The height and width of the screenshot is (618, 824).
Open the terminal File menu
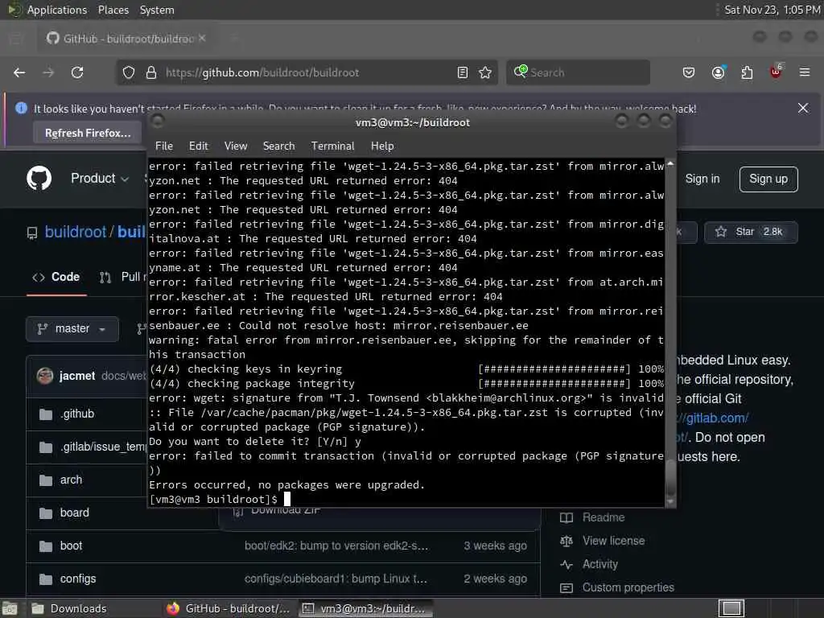[164, 146]
